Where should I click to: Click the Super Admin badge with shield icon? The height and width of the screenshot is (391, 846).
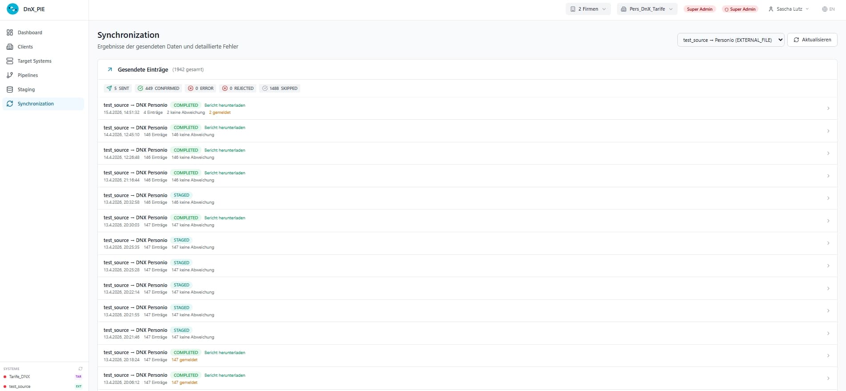coord(740,9)
